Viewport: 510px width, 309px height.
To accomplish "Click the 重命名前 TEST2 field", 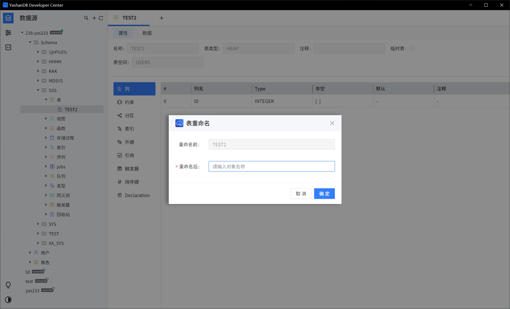I will point(272,144).
